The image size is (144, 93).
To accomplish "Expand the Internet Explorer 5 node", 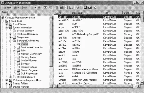I will 10,77.
